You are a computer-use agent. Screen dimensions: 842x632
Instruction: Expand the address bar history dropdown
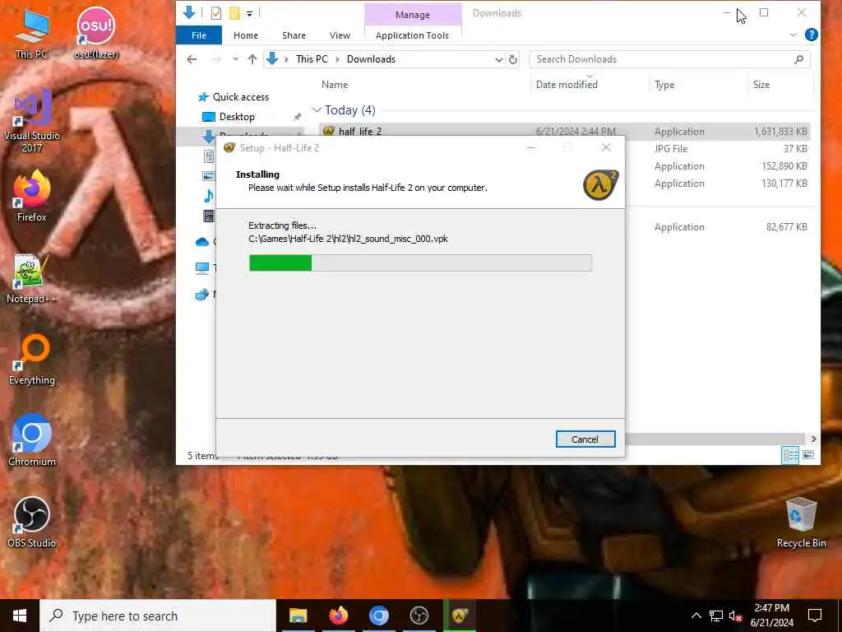[x=499, y=59]
